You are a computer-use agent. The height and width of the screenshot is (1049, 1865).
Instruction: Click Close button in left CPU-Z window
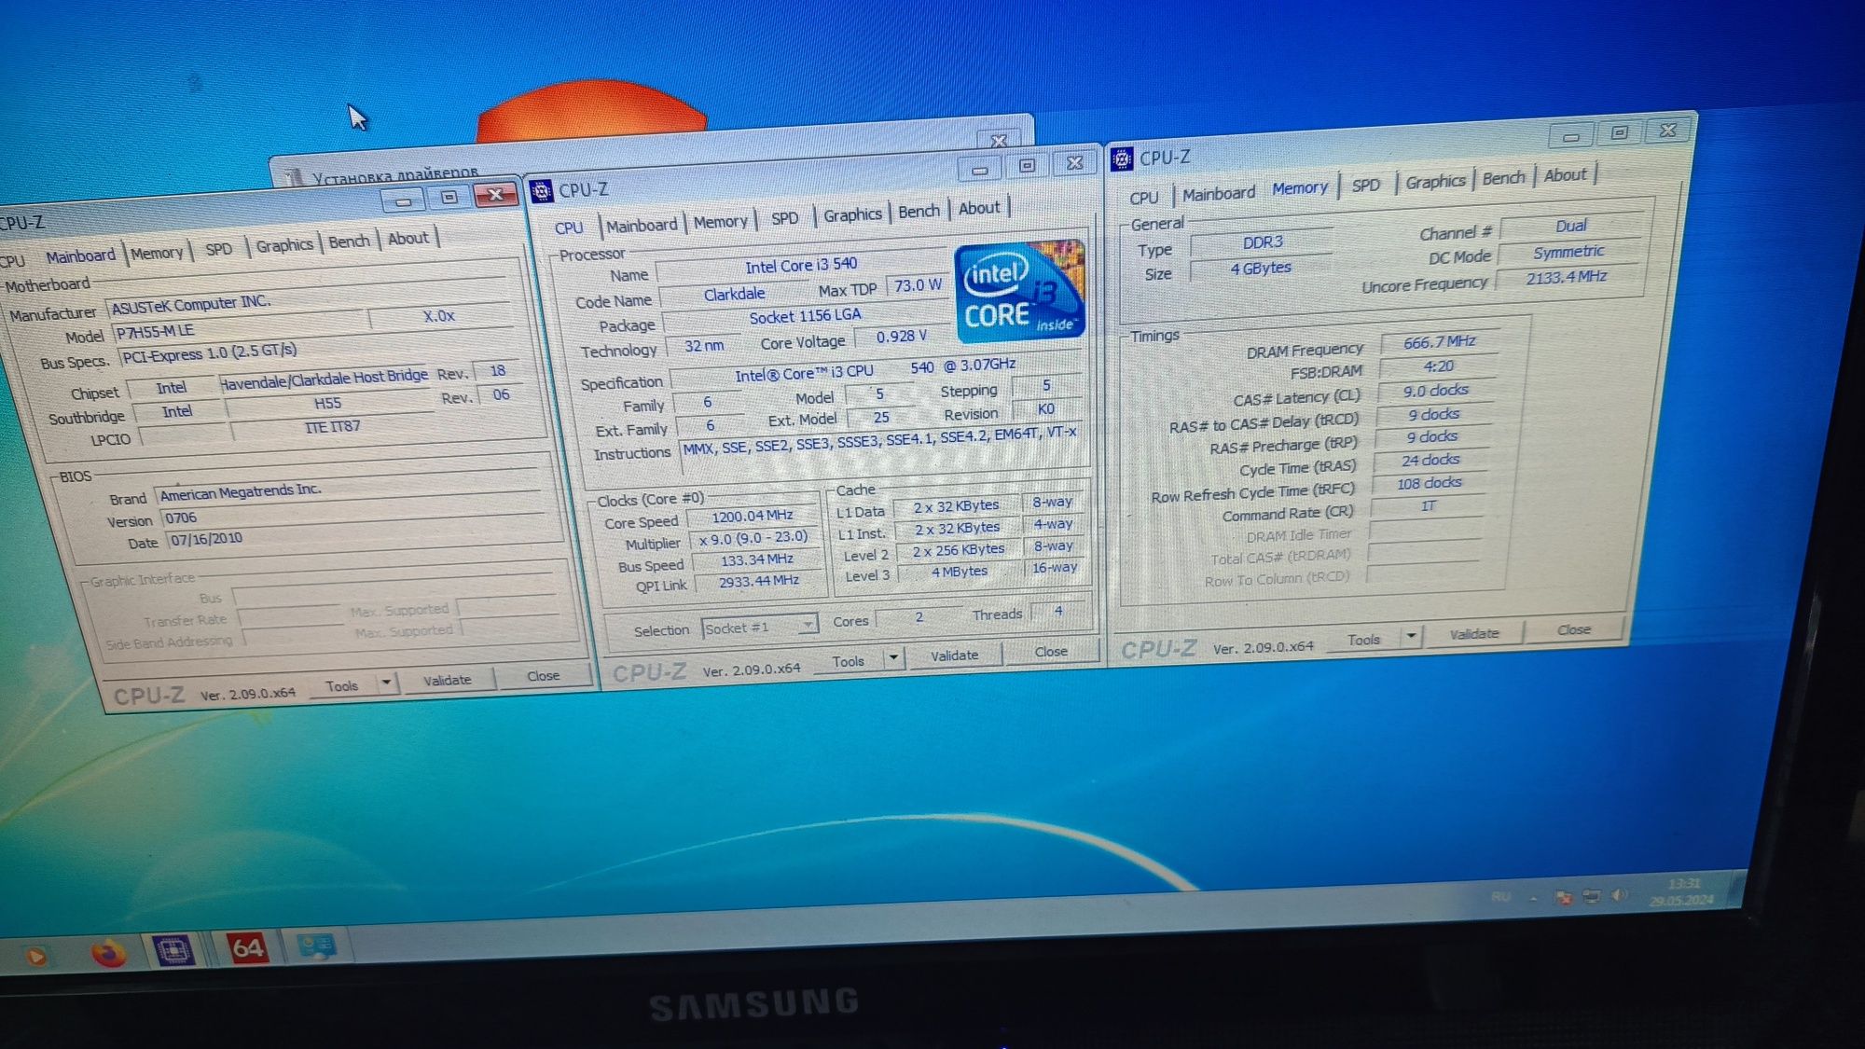point(543,675)
